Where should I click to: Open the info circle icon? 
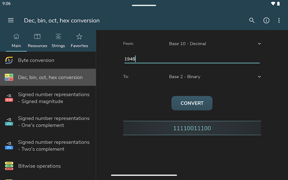tap(266, 20)
